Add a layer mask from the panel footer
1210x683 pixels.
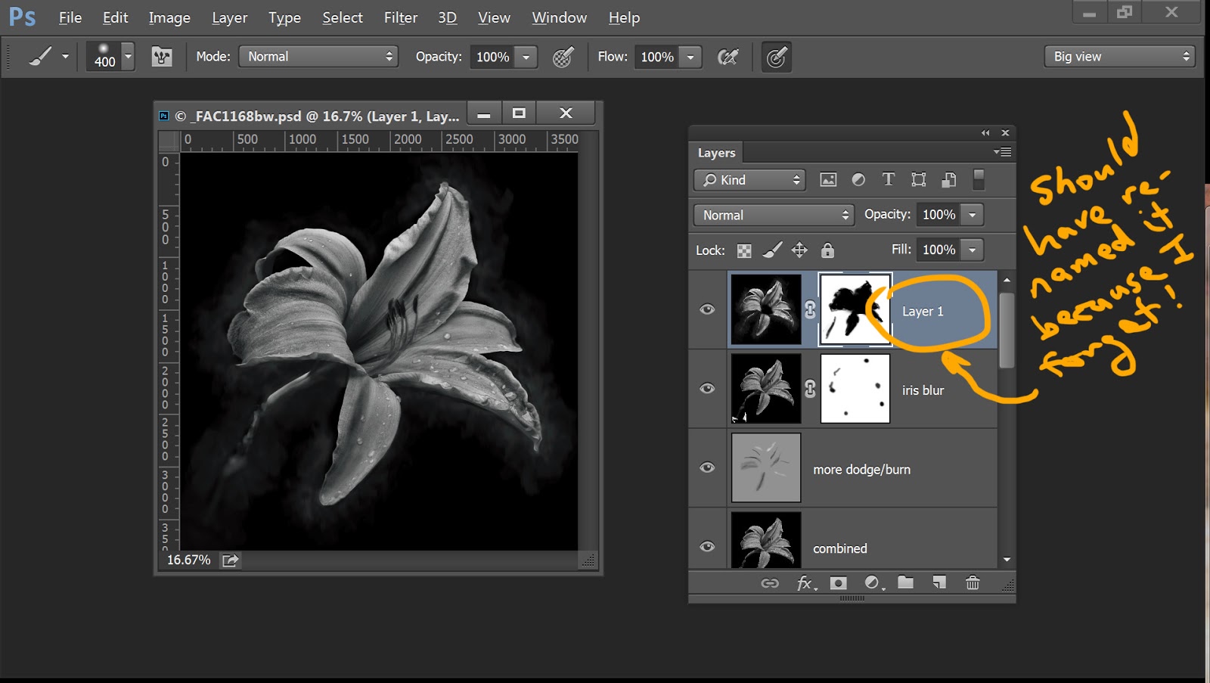[x=838, y=582]
